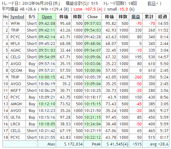Click the ULTA symbol cell
The width and height of the screenshot is (171, 149).
click(x=15, y=117)
